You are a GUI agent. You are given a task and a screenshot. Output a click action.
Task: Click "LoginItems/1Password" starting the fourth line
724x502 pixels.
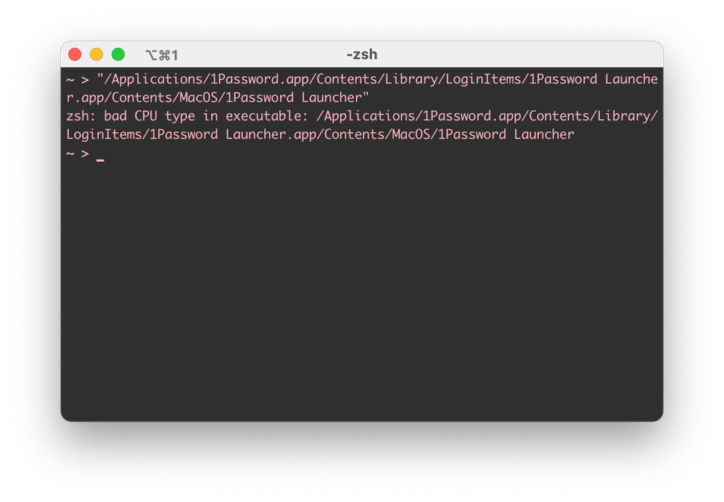[x=141, y=135]
